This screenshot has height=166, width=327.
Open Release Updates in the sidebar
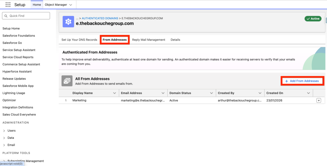point(14,79)
